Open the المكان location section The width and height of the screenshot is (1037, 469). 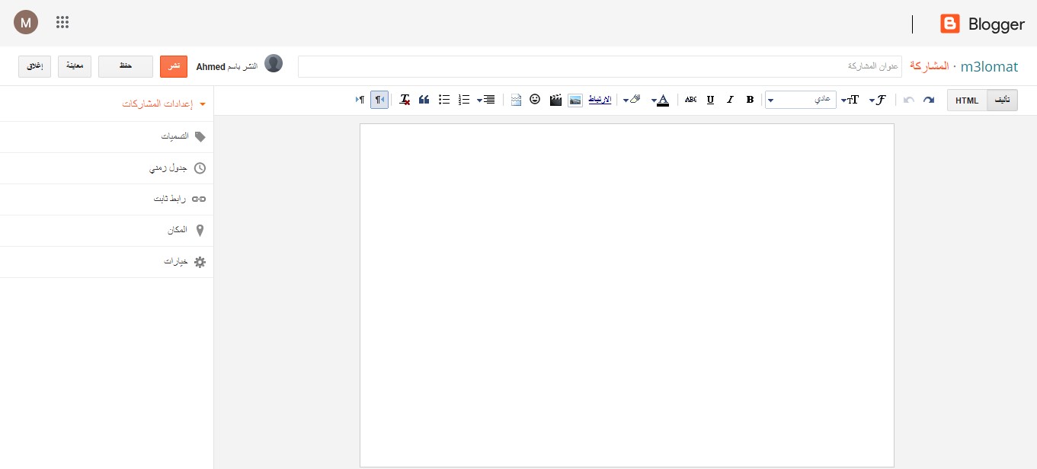point(107,231)
